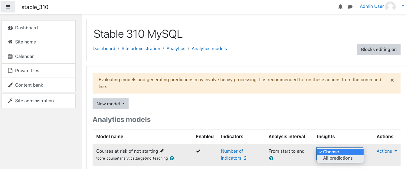This screenshot has height=169, width=406.
Task: Toggle the hamburger side menu button
Action: (x=8, y=7)
